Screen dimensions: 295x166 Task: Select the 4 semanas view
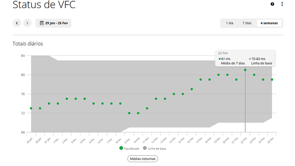pyautogui.click(x=269, y=23)
